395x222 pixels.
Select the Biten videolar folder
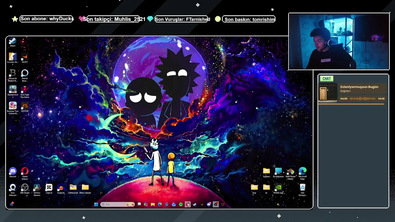pyautogui.click(x=85, y=189)
